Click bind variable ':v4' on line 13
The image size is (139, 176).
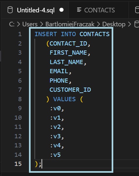point(55,145)
